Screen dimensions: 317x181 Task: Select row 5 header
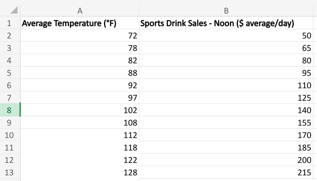[x=10, y=73]
